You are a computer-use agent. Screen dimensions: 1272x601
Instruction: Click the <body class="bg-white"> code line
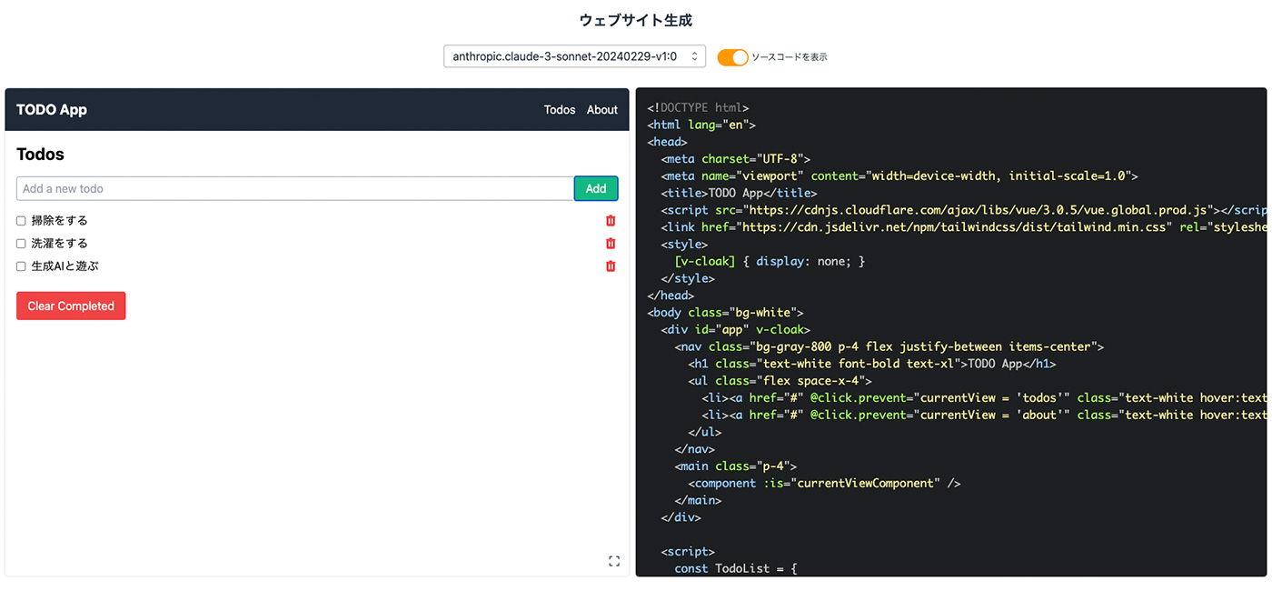click(x=725, y=312)
